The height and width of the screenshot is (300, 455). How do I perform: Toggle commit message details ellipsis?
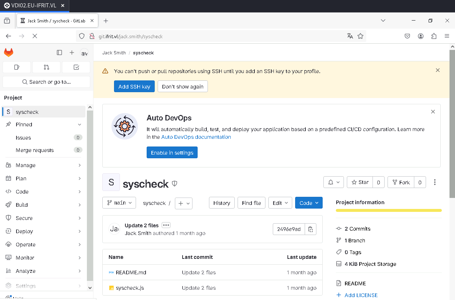tap(166, 225)
